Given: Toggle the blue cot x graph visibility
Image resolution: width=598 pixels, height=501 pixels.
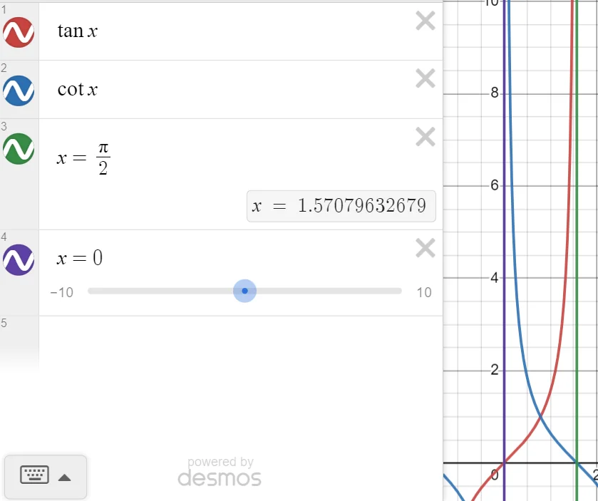Looking at the screenshot, I should [x=19, y=91].
